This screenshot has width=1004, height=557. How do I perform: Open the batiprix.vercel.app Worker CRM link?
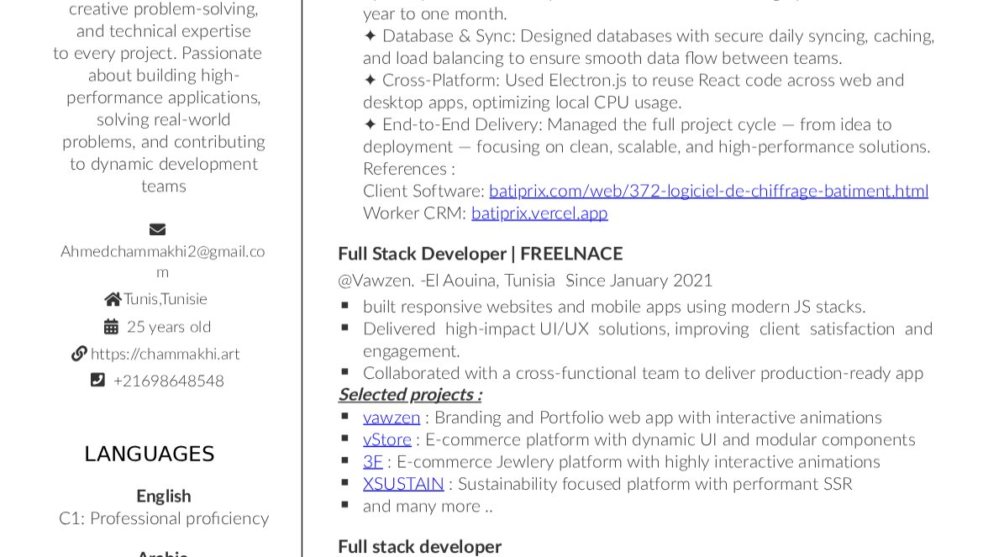539,213
